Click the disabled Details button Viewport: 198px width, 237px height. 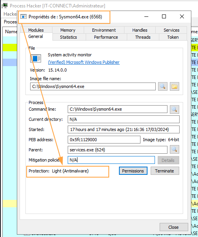168,160
